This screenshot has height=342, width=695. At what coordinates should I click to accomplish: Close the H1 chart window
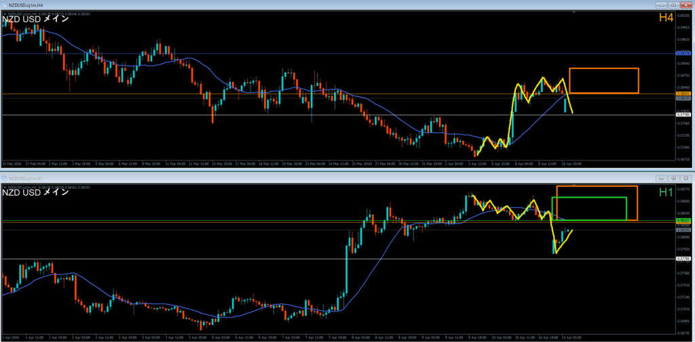click(685, 177)
